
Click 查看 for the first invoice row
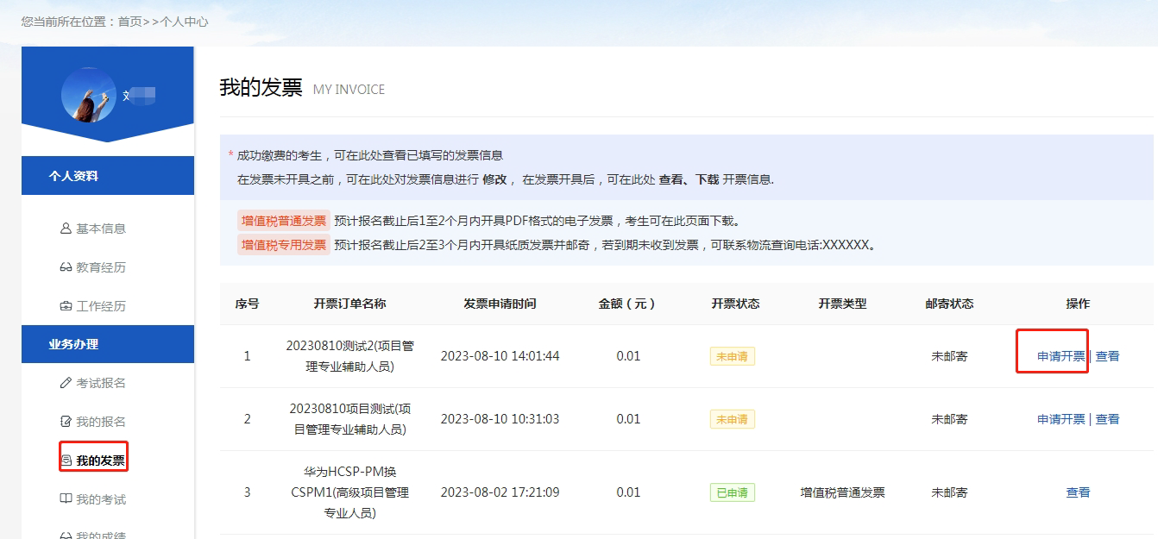click(x=1107, y=356)
